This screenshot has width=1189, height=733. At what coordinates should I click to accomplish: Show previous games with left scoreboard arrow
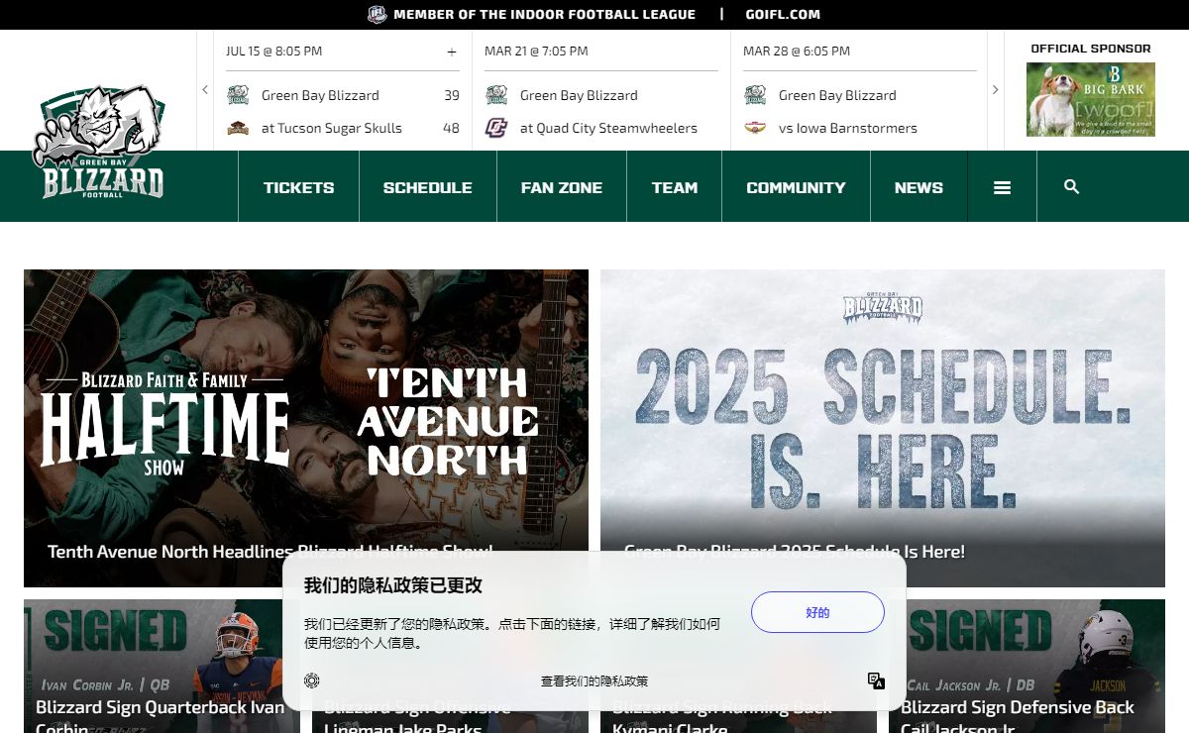click(x=205, y=89)
